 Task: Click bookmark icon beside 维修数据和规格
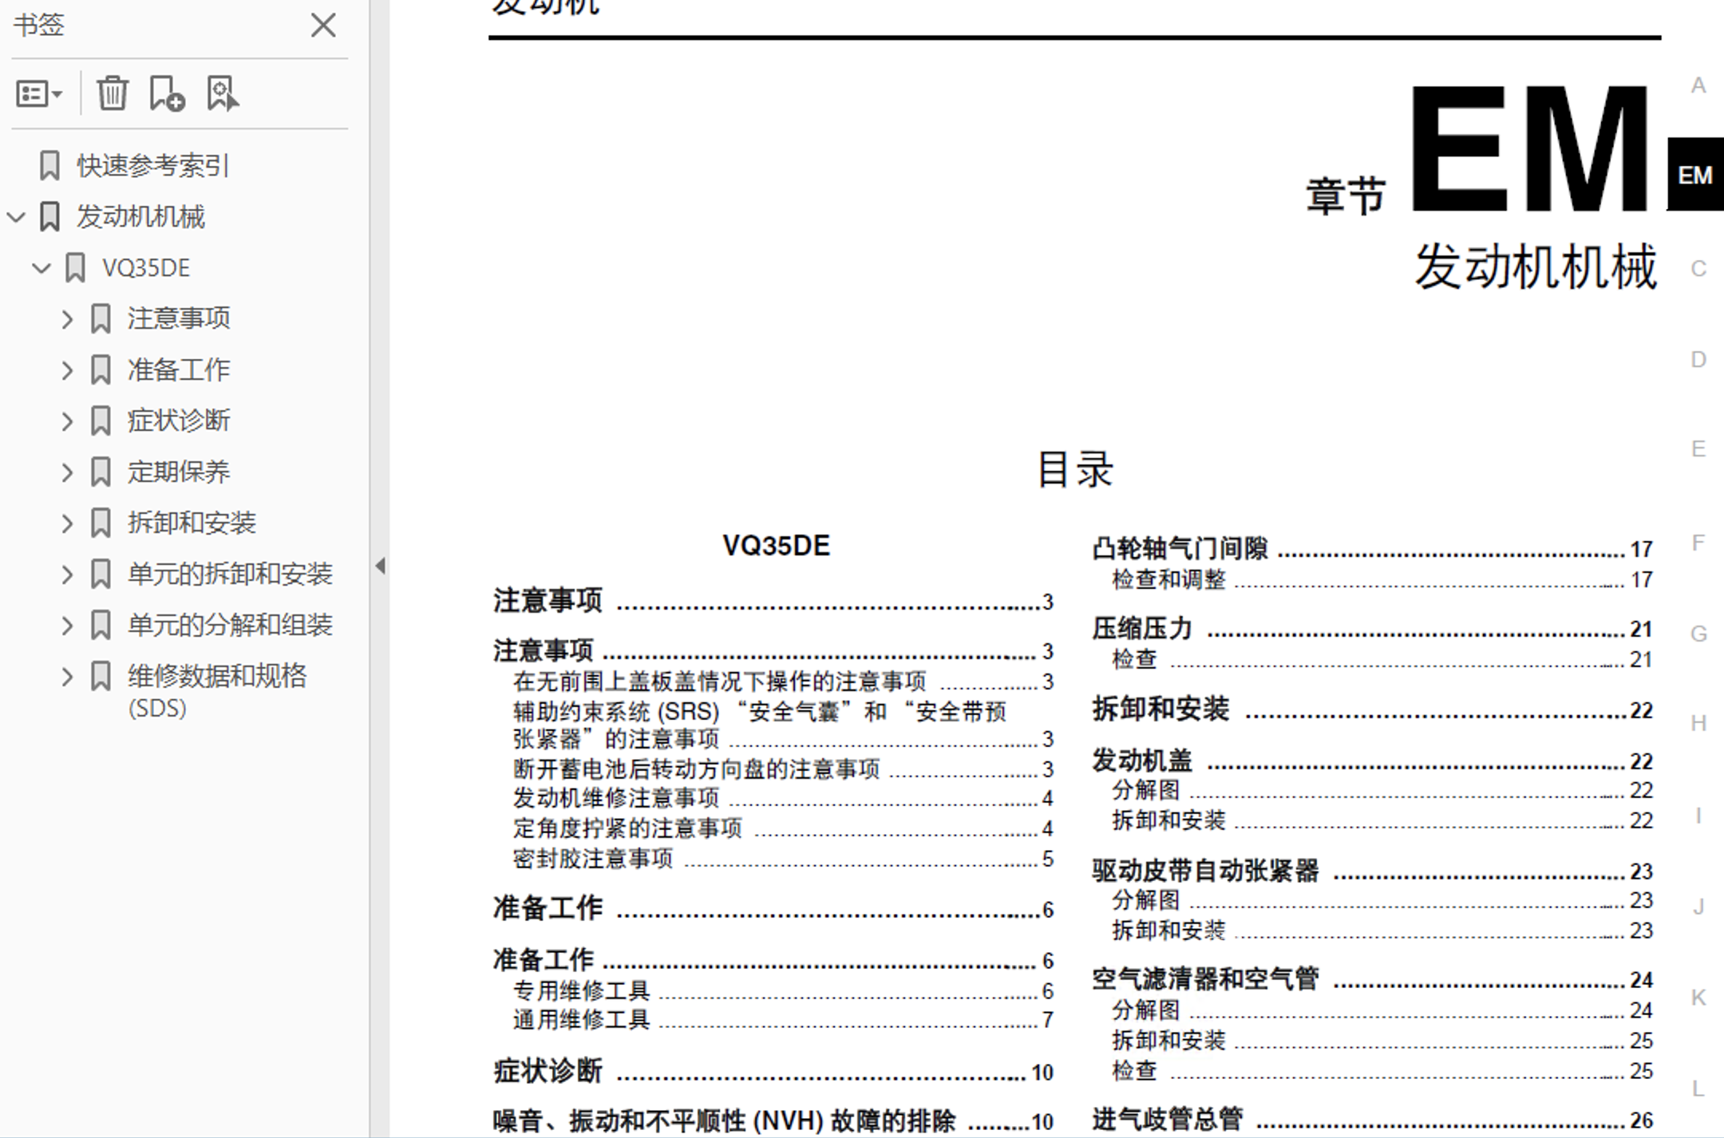[101, 677]
